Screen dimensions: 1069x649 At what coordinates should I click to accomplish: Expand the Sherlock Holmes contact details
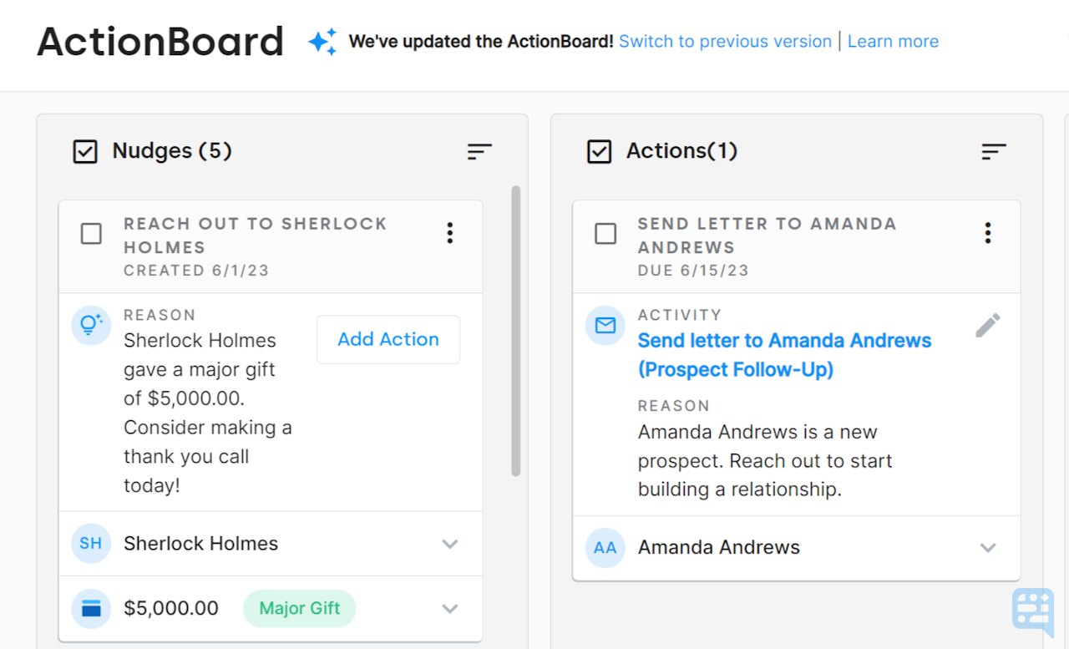[x=450, y=543]
